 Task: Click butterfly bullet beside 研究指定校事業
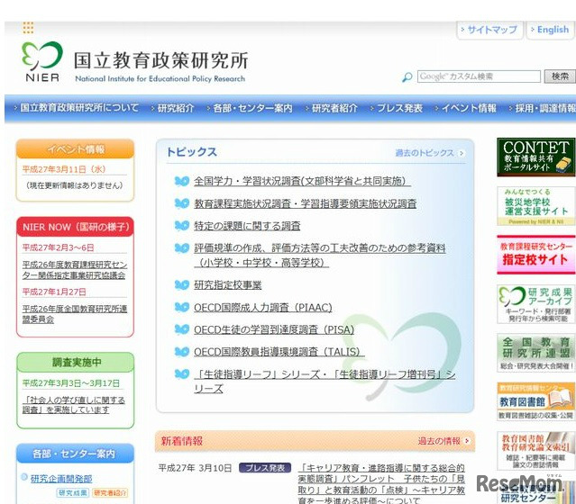(182, 284)
